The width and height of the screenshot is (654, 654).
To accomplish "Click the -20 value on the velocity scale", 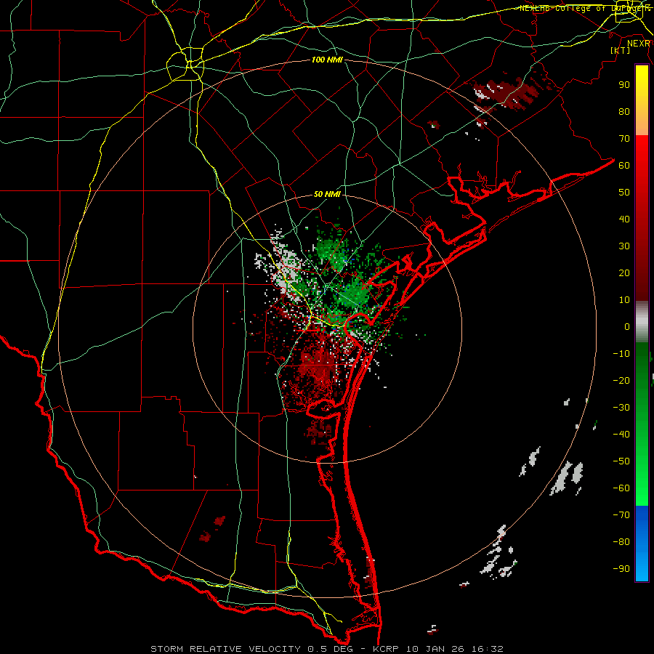I will 621,380.
